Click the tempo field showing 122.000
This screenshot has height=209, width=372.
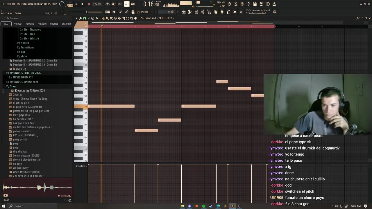tap(97, 4)
